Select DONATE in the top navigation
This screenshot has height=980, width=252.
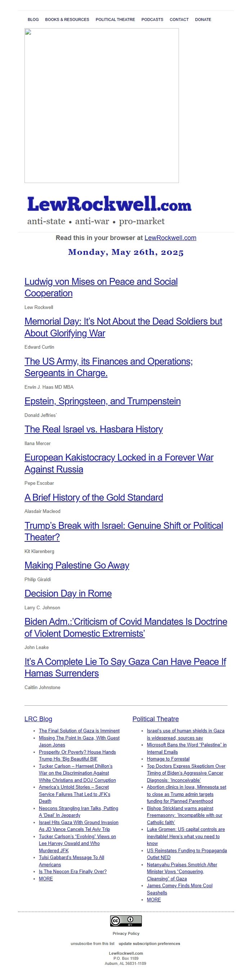pyautogui.click(x=203, y=19)
